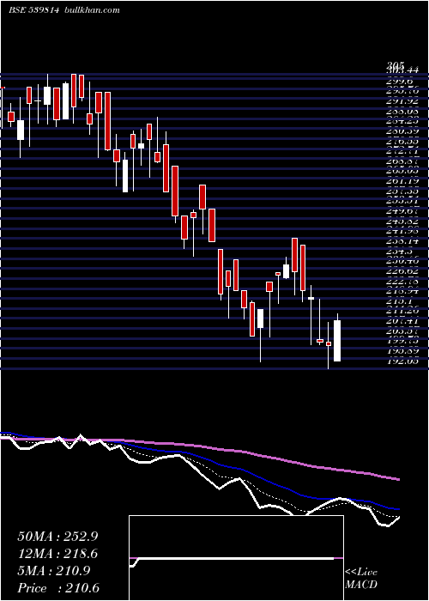This screenshot has height=601, width=429.
Task: Click the 222.78 price axis label
Action: click(x=402, y=281)
